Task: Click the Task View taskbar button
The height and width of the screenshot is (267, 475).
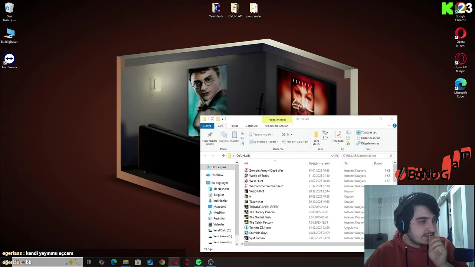Action: click(x=89, y=262)
